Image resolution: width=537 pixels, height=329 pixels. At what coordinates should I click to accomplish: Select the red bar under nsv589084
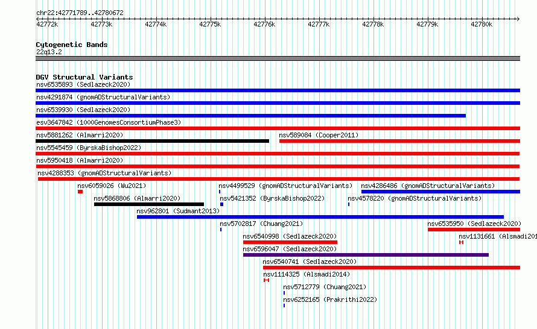[x=399, y=141]
